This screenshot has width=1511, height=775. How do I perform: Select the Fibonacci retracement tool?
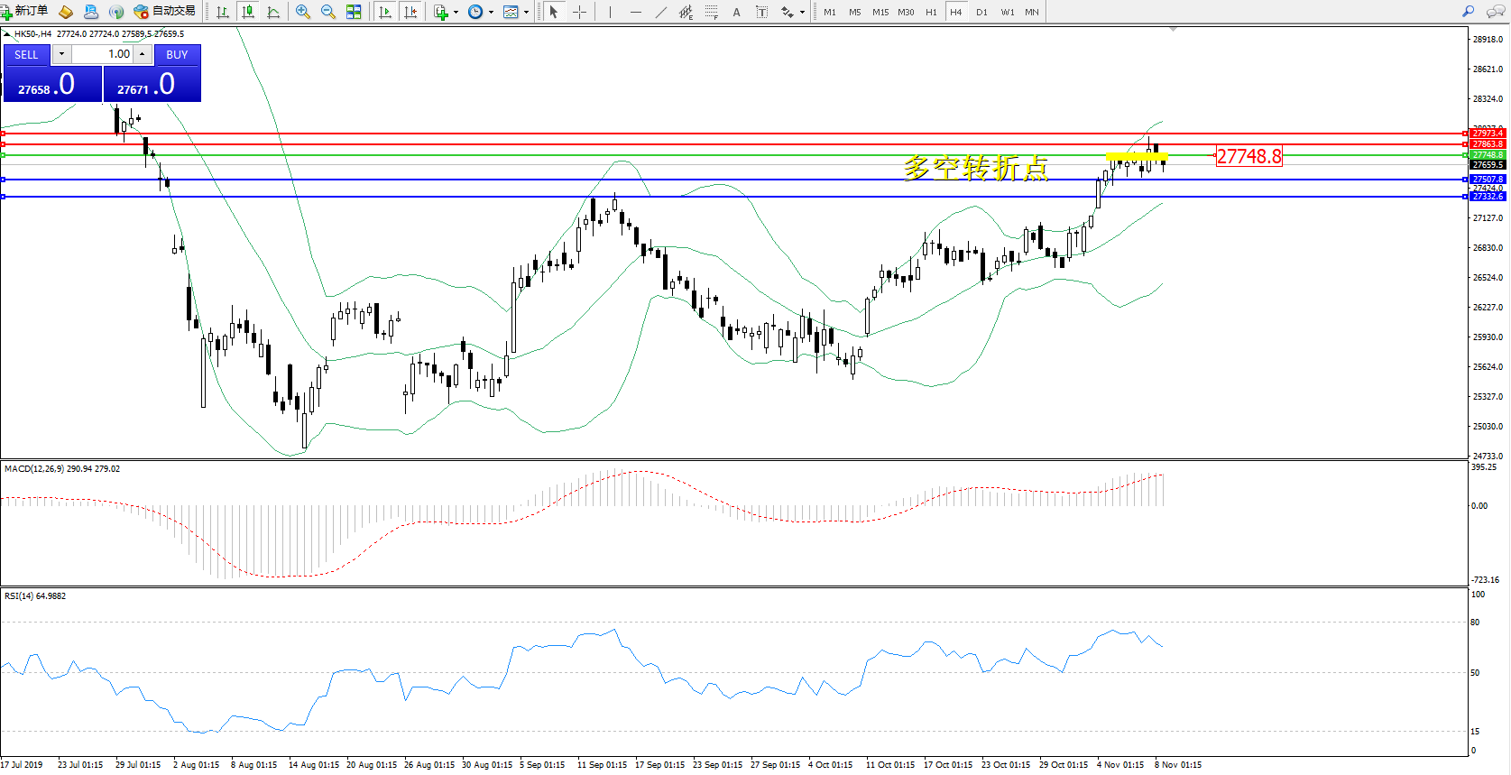click(x=711, y=12)
